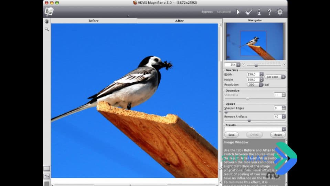Viewport: 330px width, 186px height.
Task: Click the zoom-out minus icon in Navigator
Action: click(244, 65)
